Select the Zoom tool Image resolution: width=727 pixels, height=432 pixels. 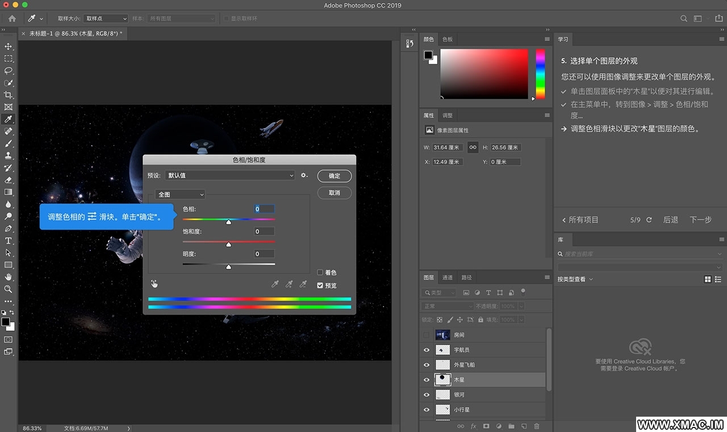[9, 289]
